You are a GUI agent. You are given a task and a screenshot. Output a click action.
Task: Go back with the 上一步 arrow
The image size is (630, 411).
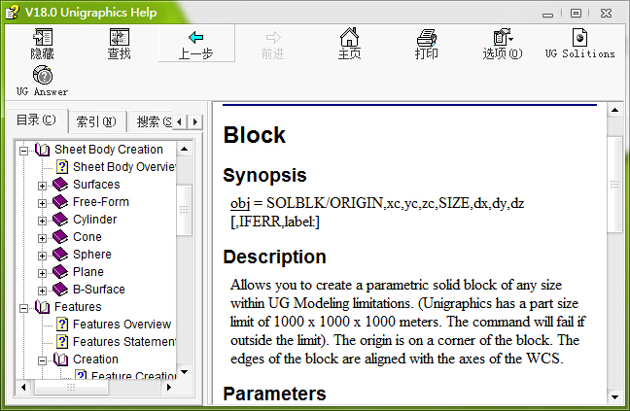point(196,38)
